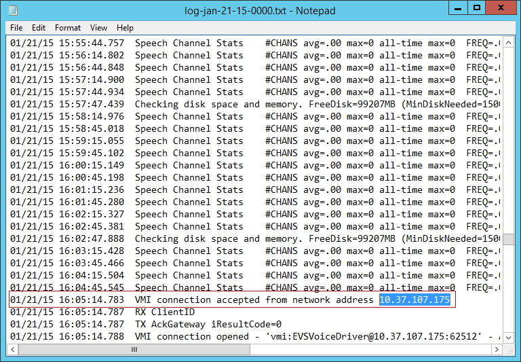Maximize the Notepad window
This screenshot has height=362, width=521.
(x=477, y=9)
